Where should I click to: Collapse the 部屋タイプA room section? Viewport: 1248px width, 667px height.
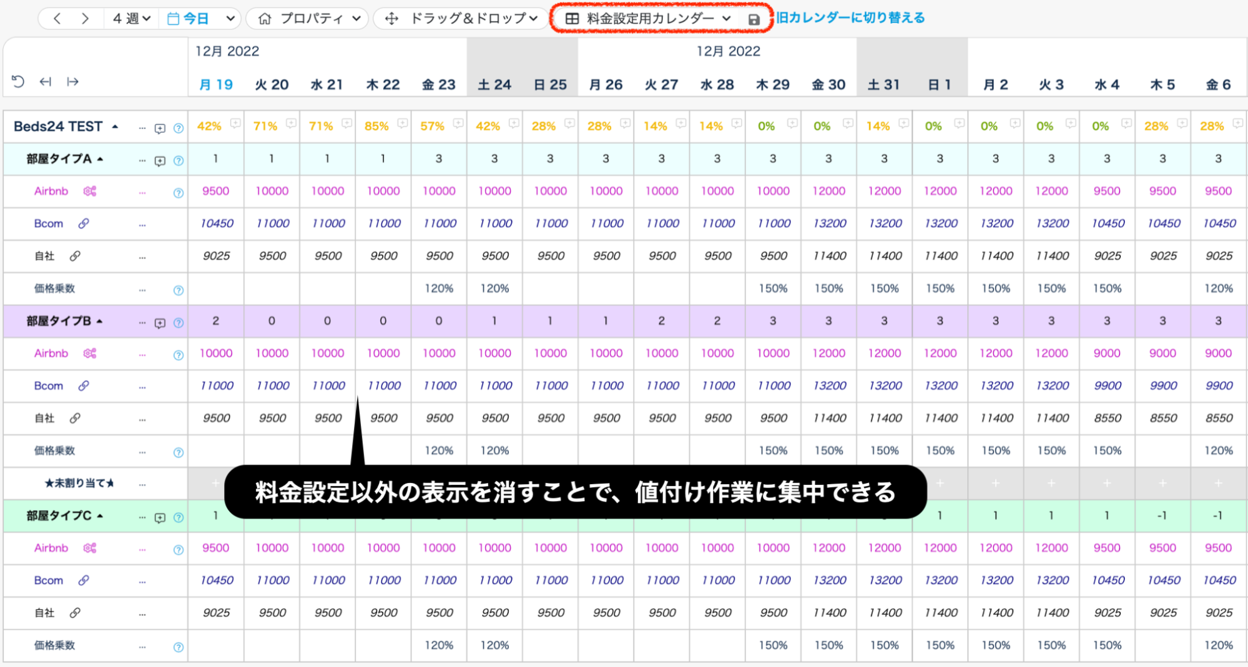click(x=100, y=159)
